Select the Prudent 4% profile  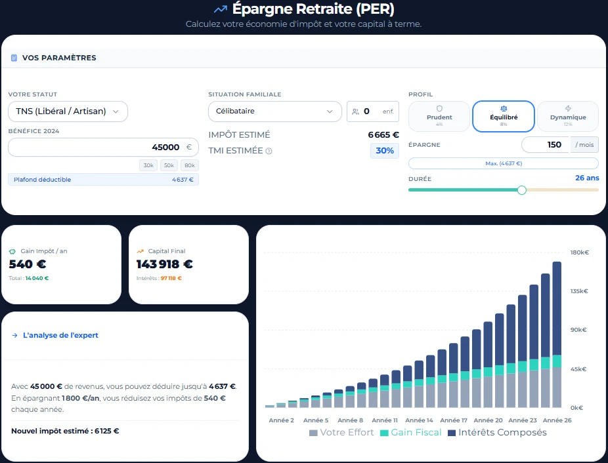pyautogui.click(x=439, y=117)
